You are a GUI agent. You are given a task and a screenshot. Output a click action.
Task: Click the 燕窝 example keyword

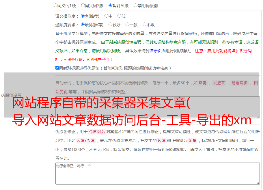click(202, 83)
